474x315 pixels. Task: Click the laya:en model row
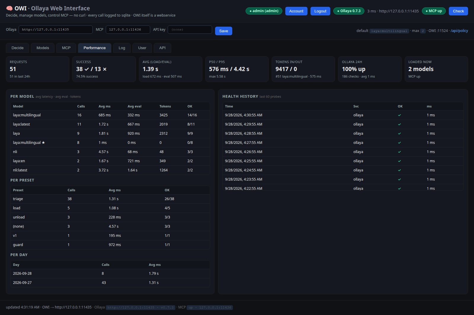coord(110,161)
